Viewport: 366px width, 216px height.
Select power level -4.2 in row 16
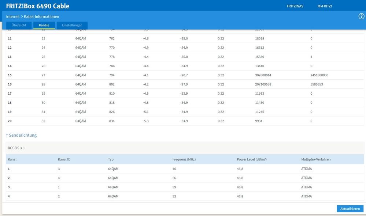coord(146,84)
